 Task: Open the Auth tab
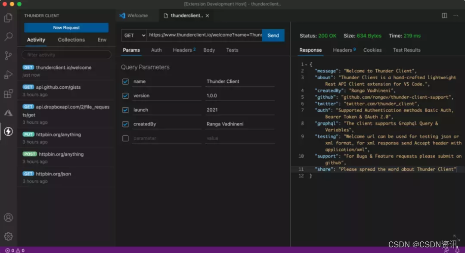click(156, 50)
